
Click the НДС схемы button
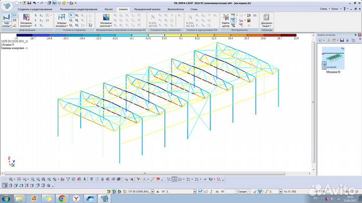[x=8, y=20]
